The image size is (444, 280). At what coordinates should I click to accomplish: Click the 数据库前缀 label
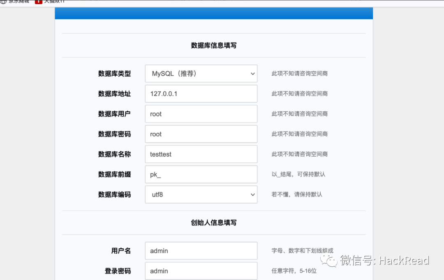click(114, 174)
